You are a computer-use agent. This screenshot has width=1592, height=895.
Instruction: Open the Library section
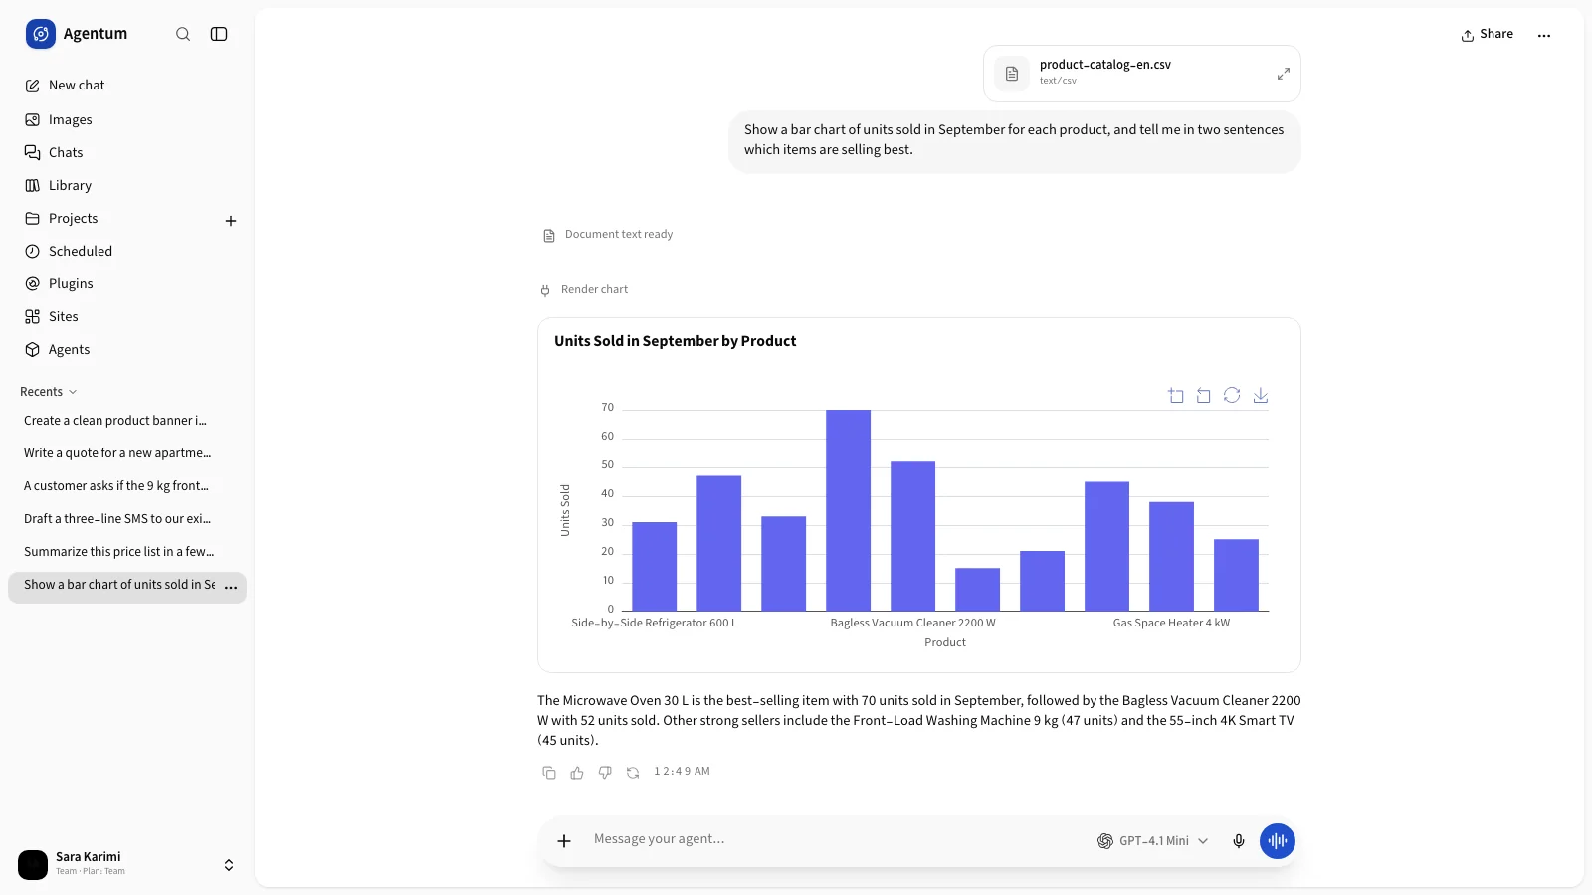(127, 185)
